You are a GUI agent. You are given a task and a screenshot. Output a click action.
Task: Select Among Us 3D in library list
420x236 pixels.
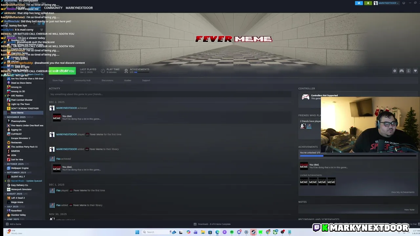click(x=18, y=91)
